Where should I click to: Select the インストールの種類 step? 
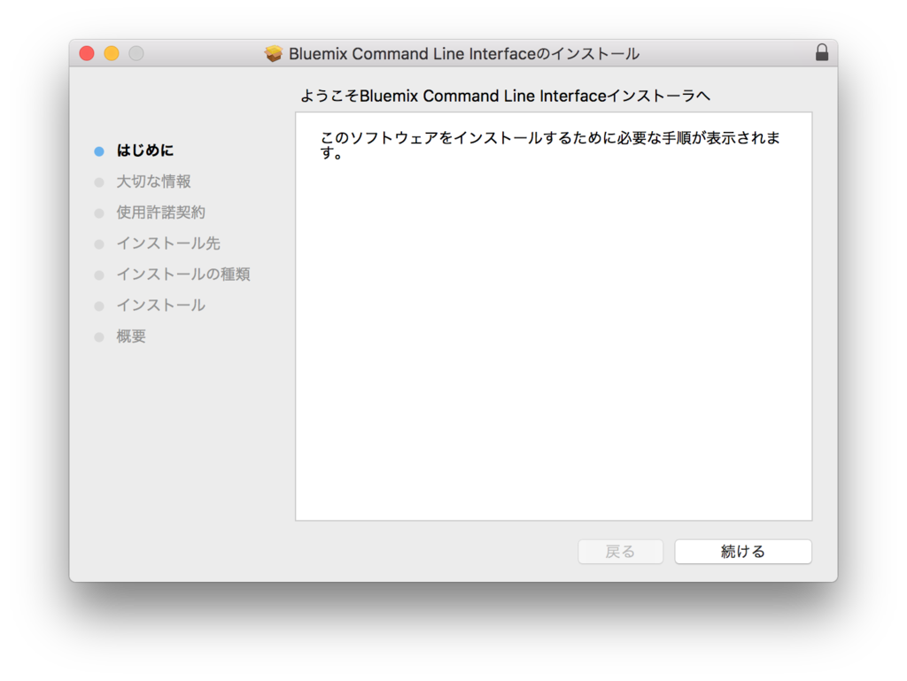[x=183, y=274]
